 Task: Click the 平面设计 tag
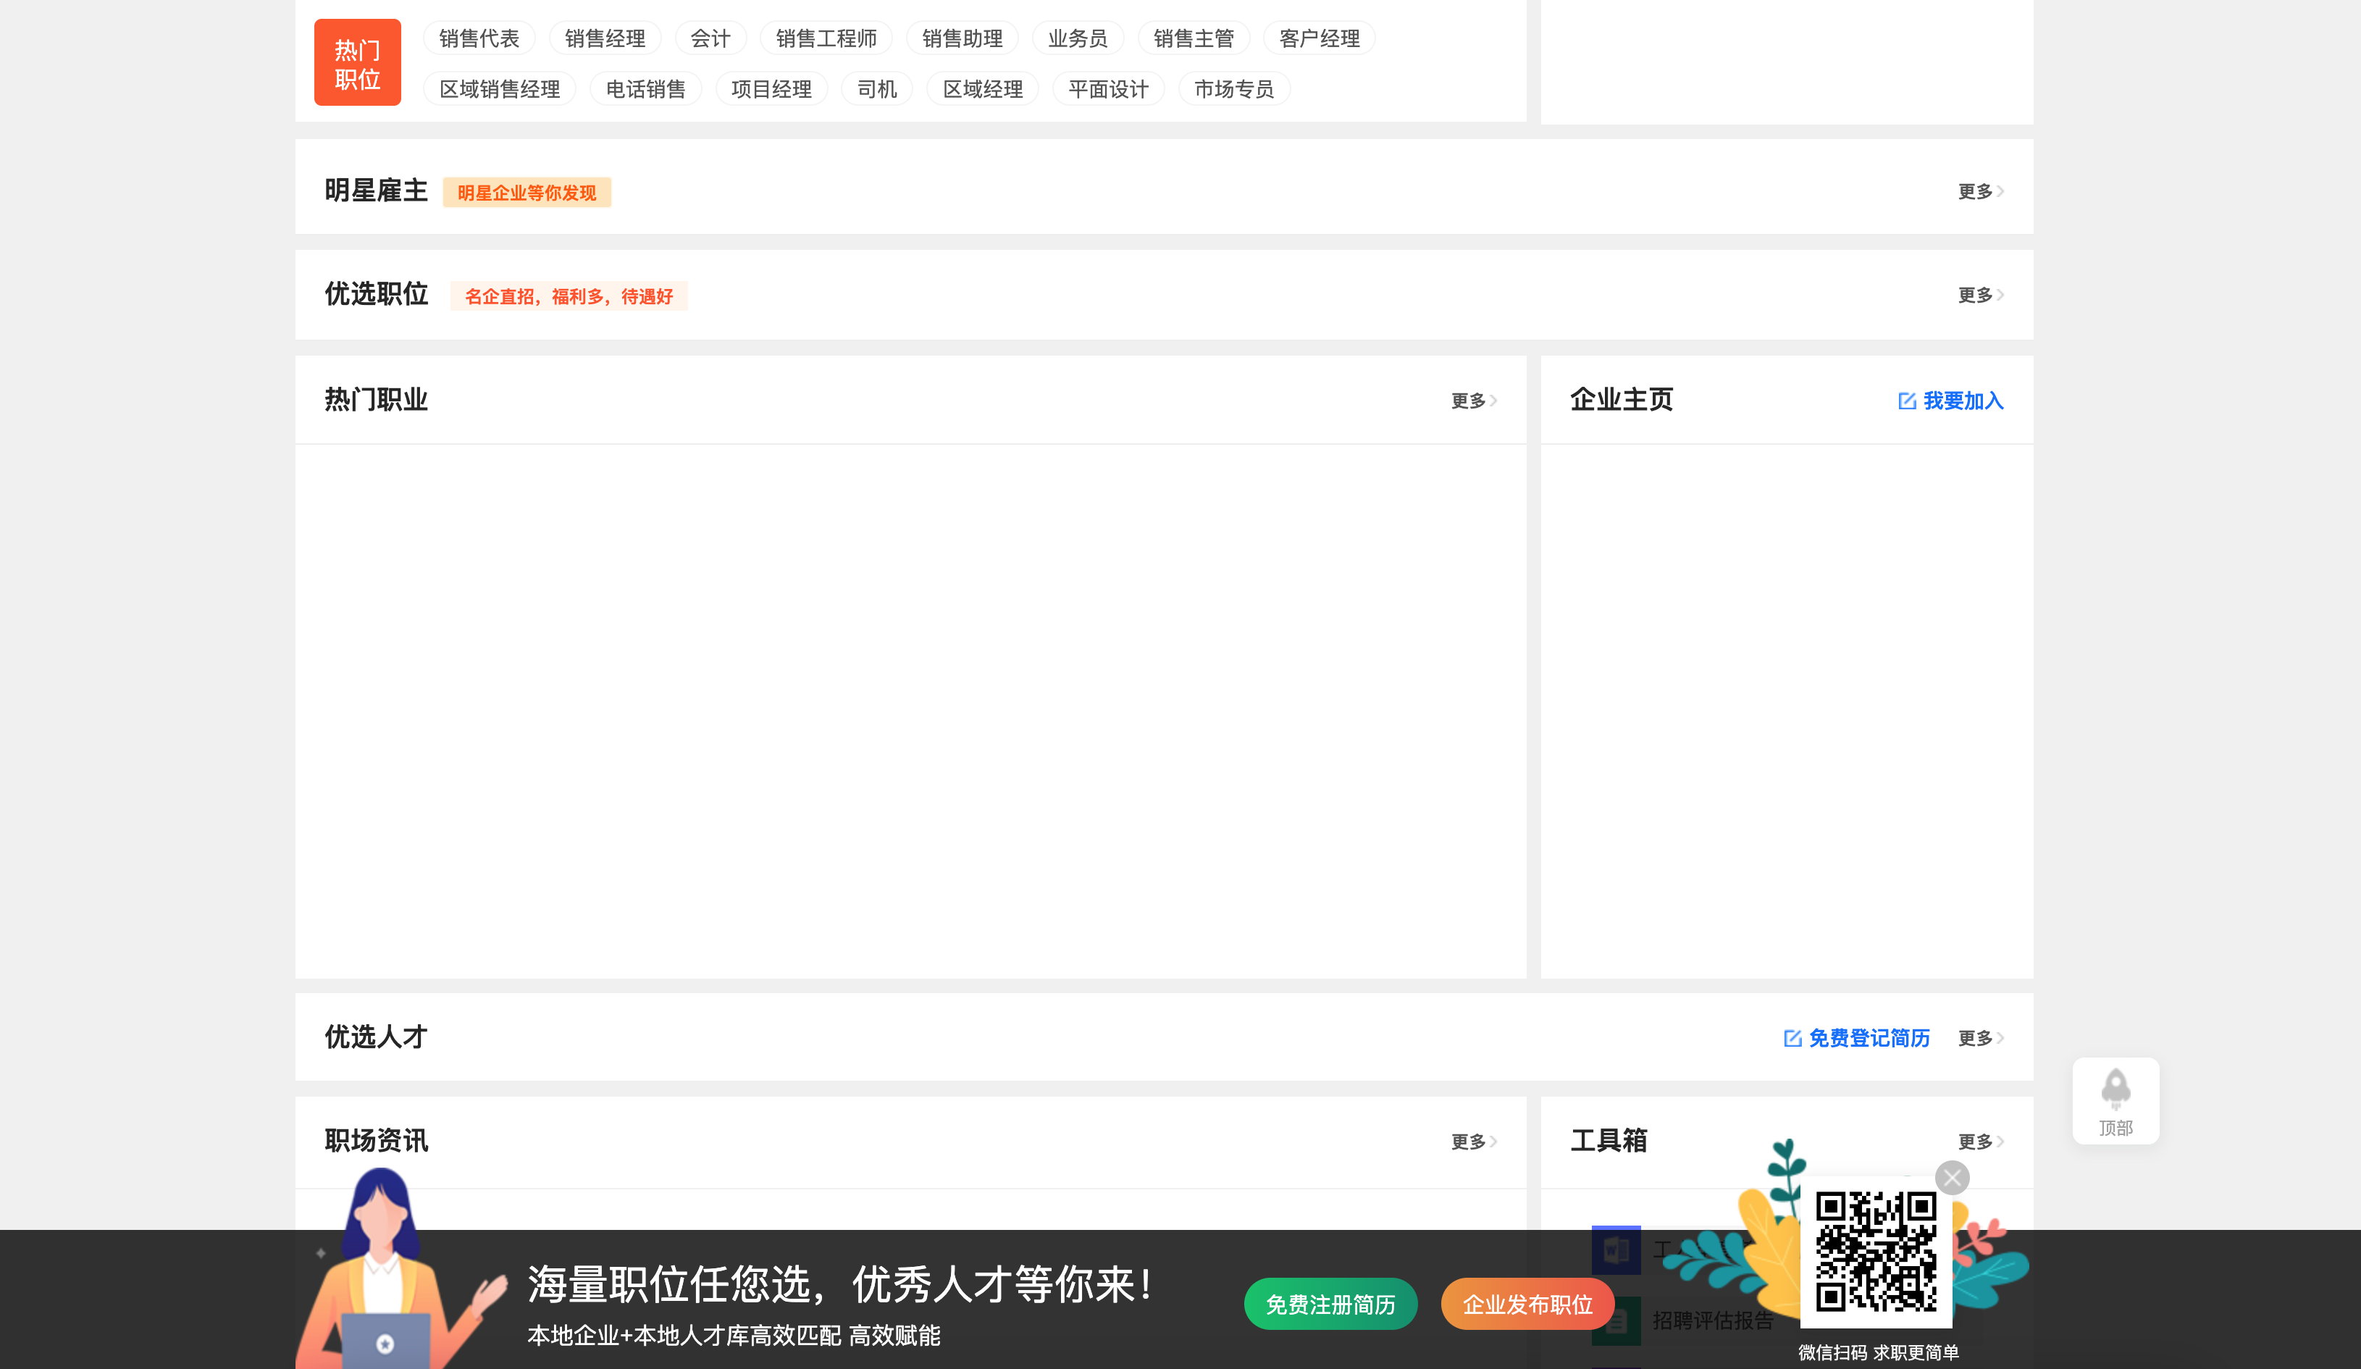(1107, 89)
